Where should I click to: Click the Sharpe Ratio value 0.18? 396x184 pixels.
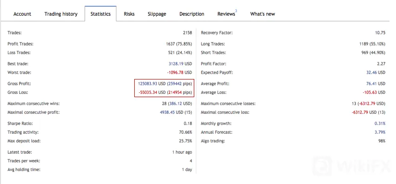click(x=188, y=124)
